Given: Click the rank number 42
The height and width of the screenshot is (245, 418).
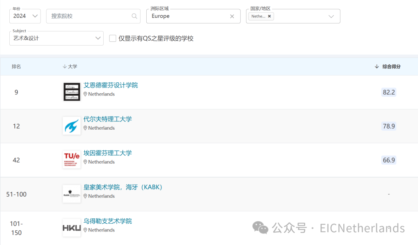Looking at the screenshot, I should (16, 160).
